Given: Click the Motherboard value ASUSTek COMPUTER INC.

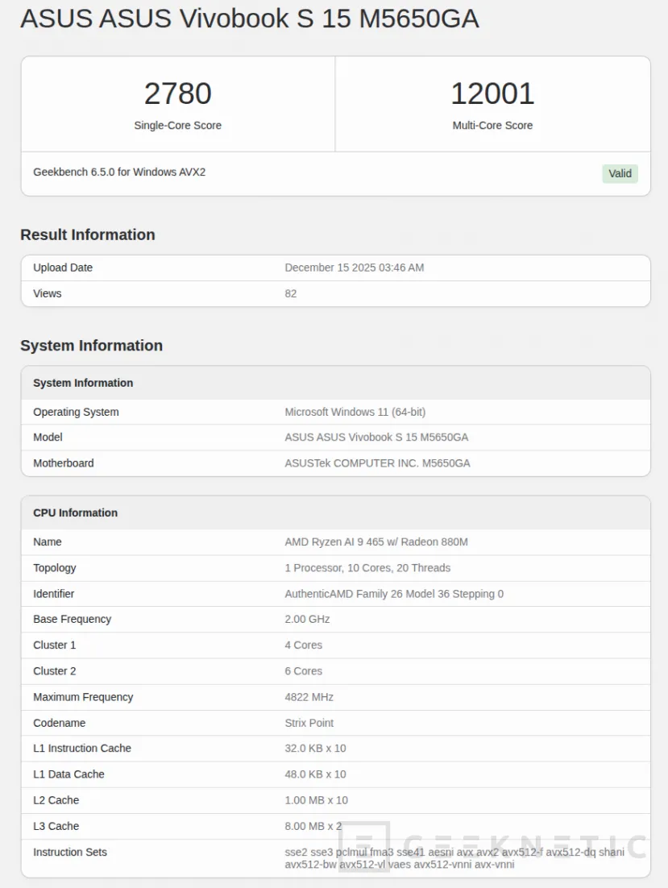Looking at the screenshot, I should point(377,463).
